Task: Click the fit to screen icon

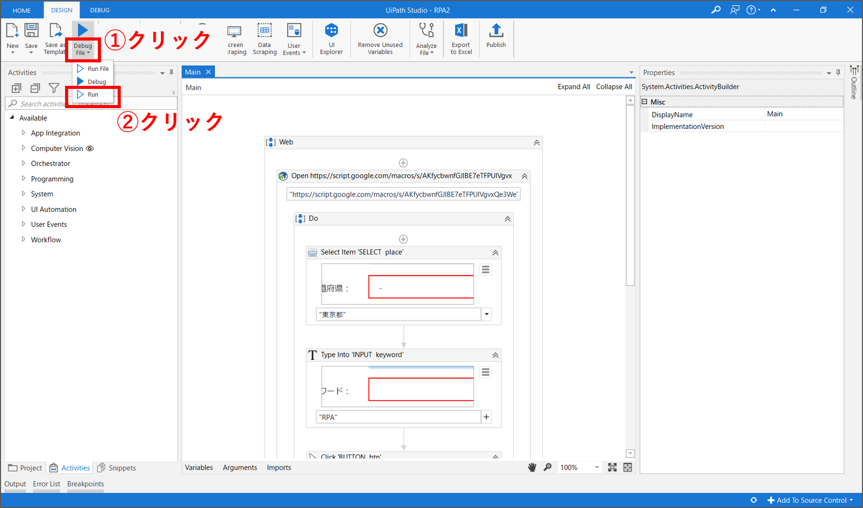Action: pyautogui.click(x=612, y=467)
